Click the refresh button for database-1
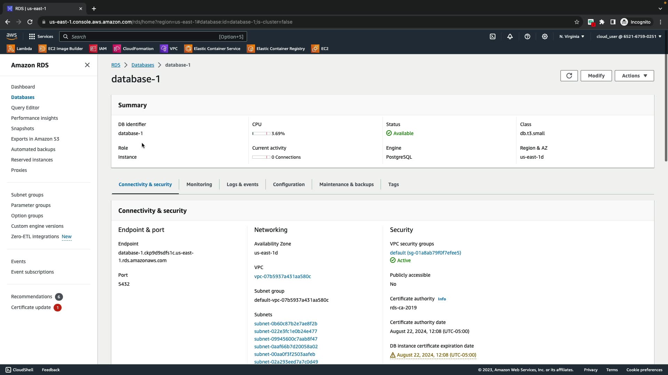 pos(569,76)
